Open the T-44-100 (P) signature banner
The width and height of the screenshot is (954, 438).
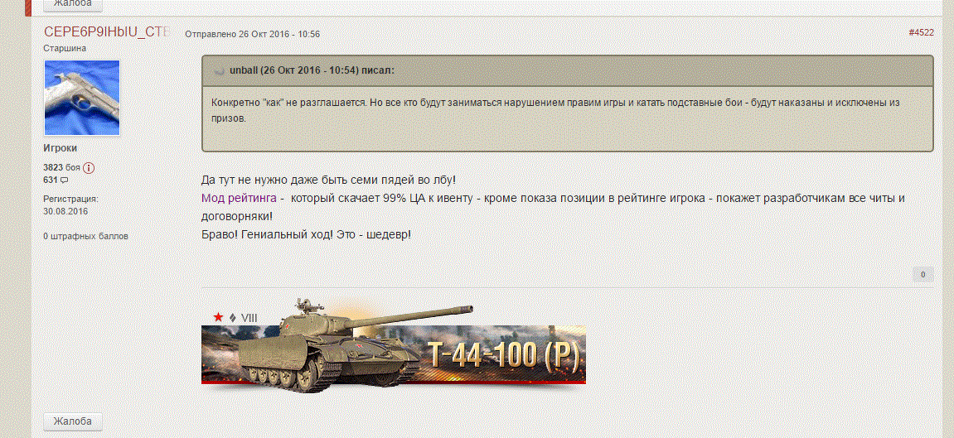pos(394,346)
